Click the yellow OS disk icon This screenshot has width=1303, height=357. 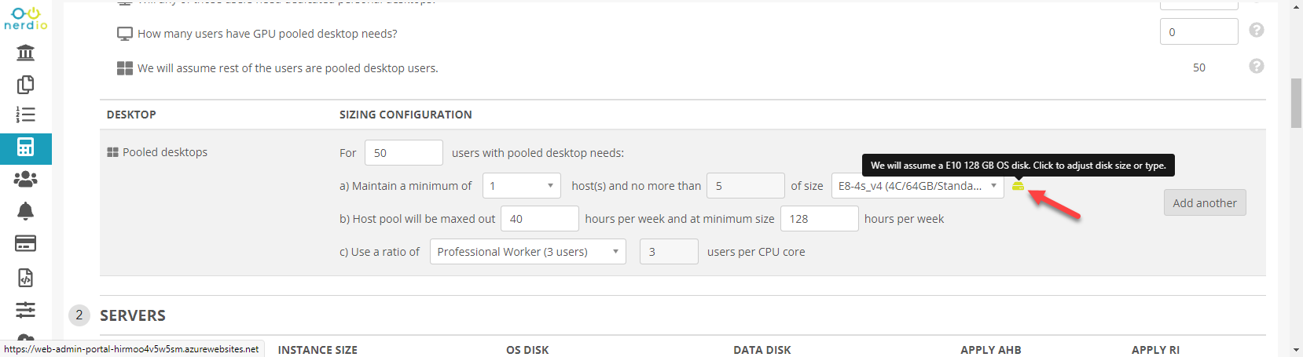click(1018, 186)
